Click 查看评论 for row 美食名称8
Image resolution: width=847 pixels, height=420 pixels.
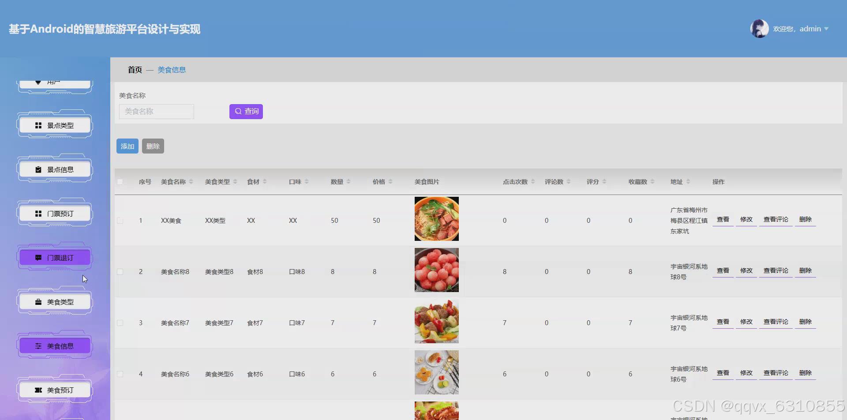pos(776,271)
